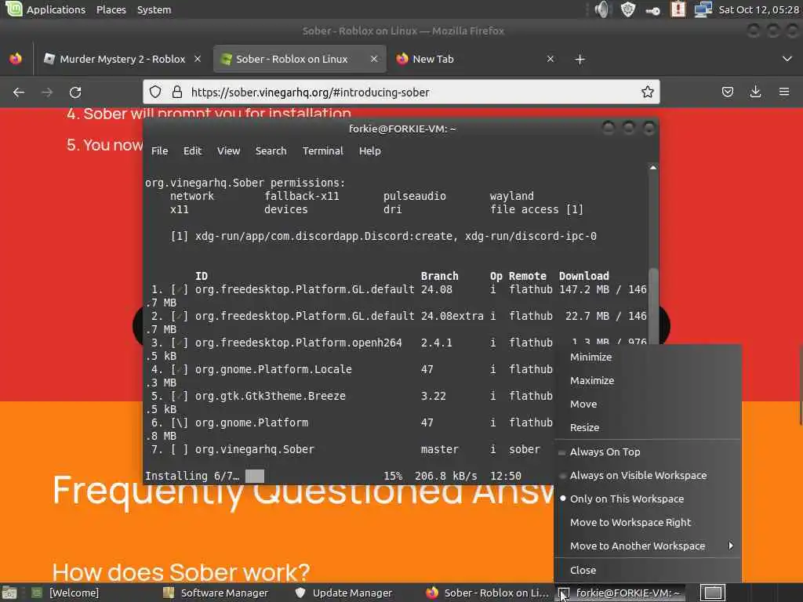Open a new tab with the plus button
Image resolution: width=803 pixels, height=602 pixels.
coord(580,60)
